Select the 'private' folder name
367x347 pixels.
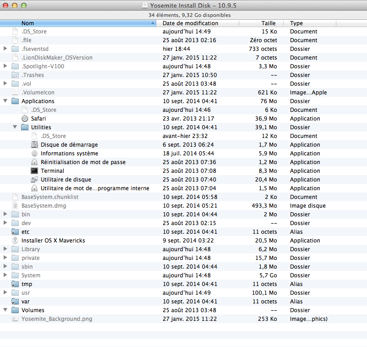31,258
